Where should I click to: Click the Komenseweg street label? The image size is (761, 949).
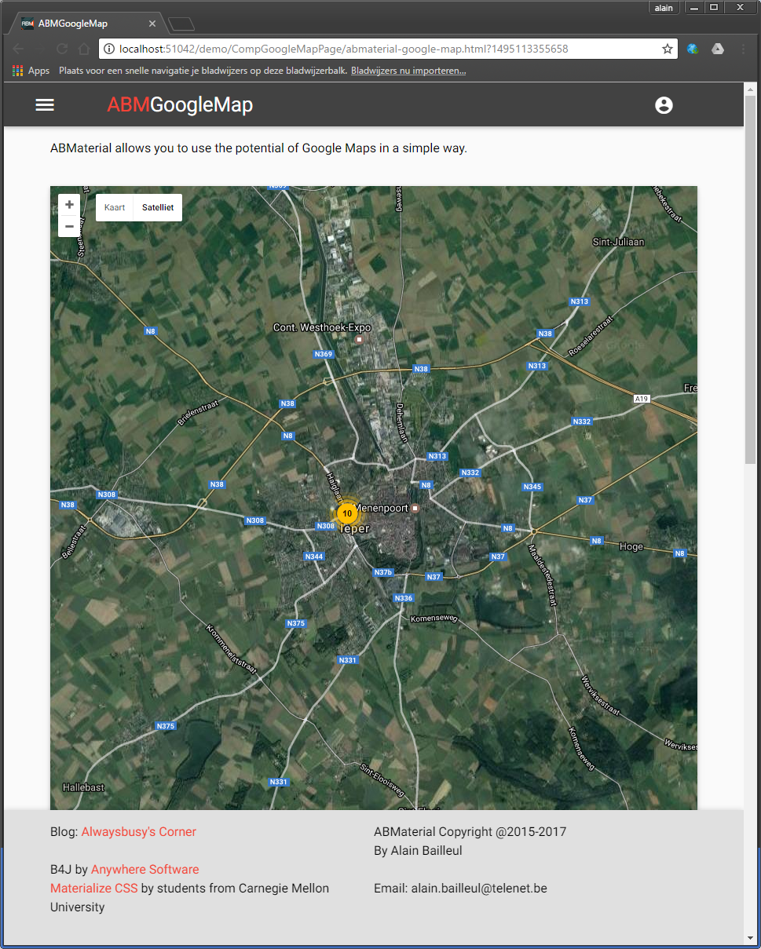pos(432,619)
